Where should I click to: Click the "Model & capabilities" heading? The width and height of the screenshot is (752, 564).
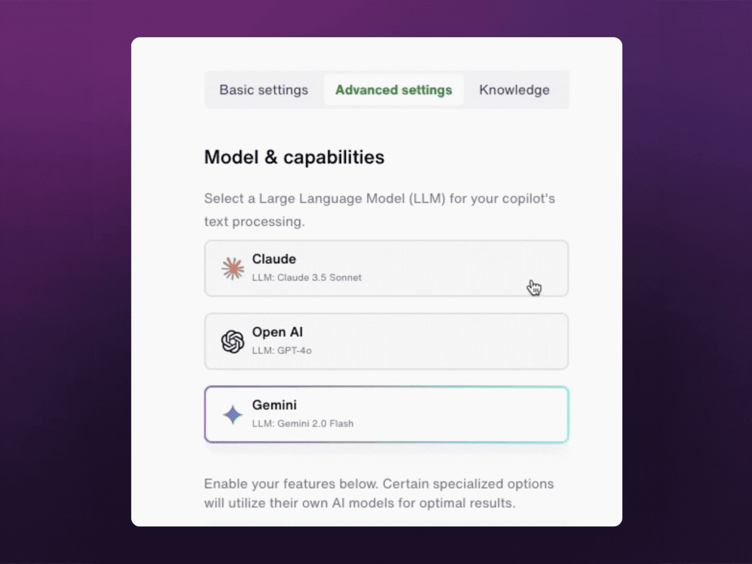pos(294,157)
